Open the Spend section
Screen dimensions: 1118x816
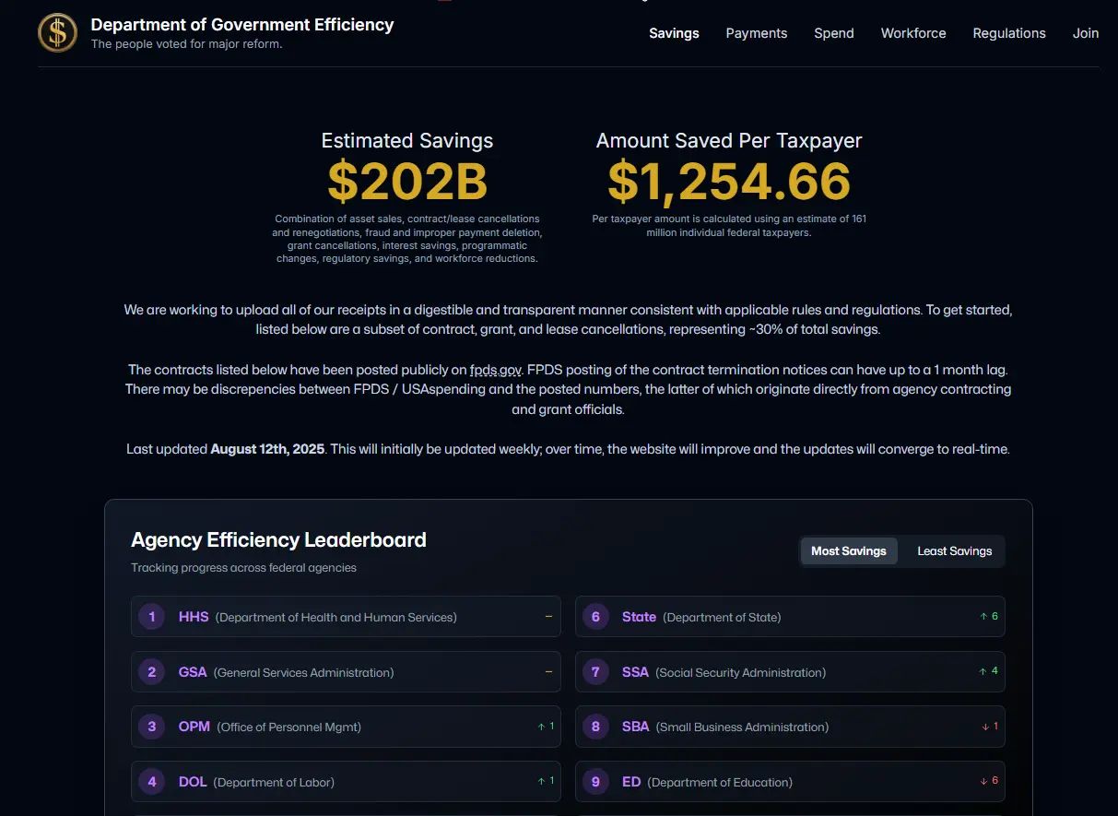(x=833, y=33)
